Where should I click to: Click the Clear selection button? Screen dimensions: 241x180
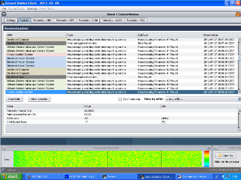[x=39, y=99]
